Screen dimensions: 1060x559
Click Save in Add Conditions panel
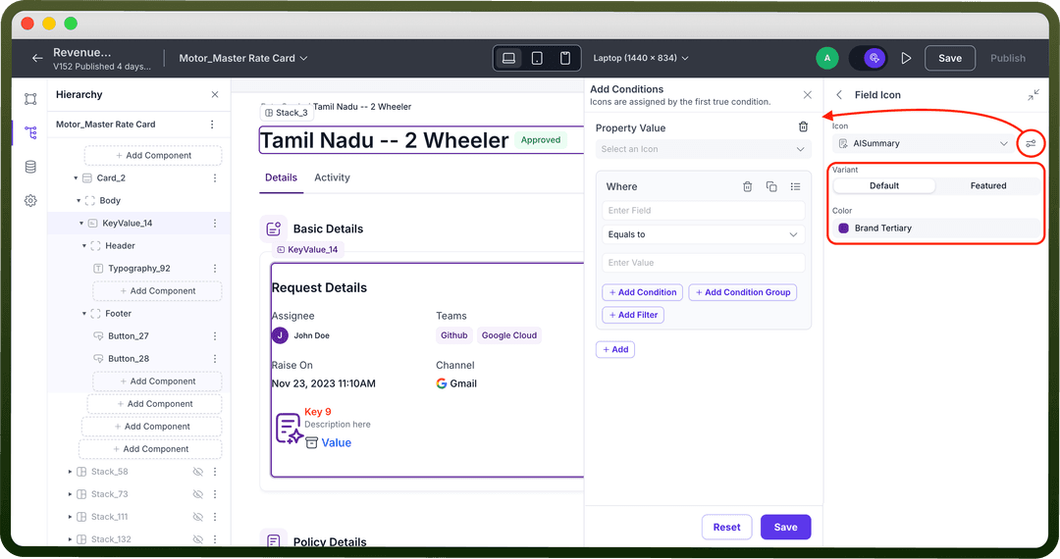[x=785, y=528]
